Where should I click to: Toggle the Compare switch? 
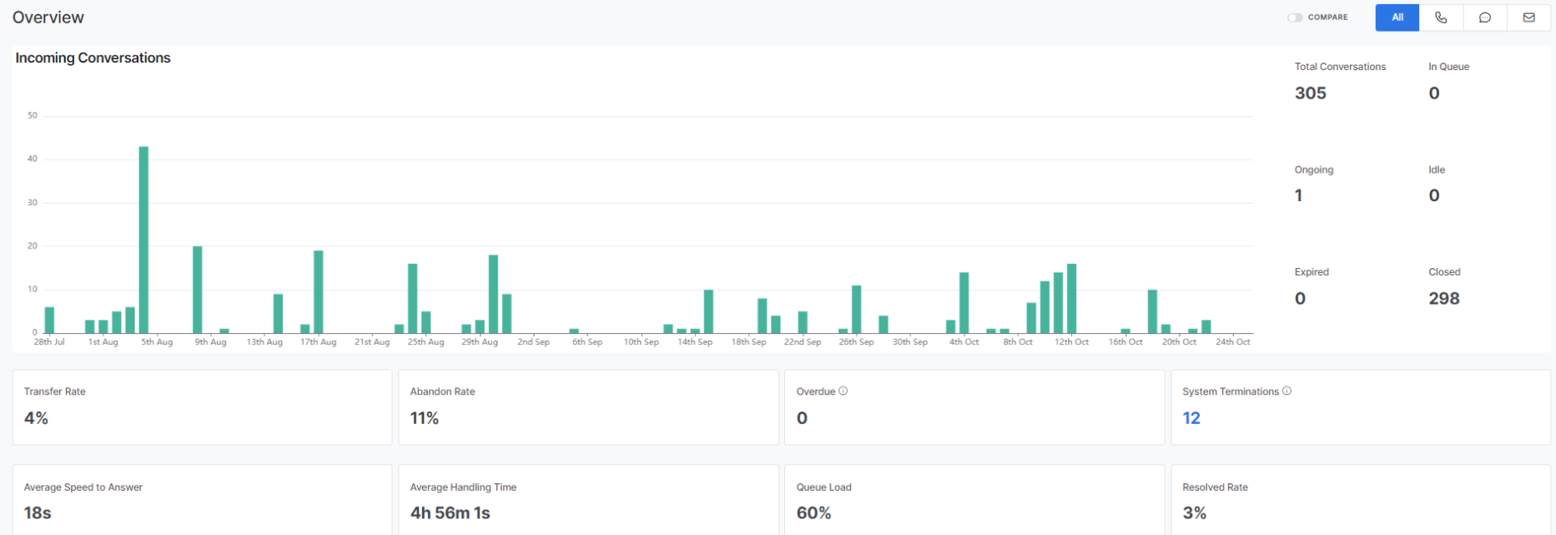click(x=1295, y=18)
